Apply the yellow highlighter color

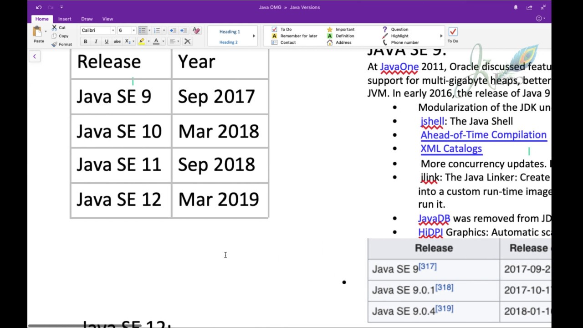(x=142, y=41)
